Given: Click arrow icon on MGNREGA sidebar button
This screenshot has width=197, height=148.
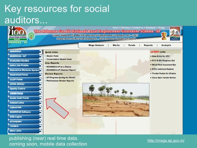Looking at the screenshot, I should tap(40, 52).
